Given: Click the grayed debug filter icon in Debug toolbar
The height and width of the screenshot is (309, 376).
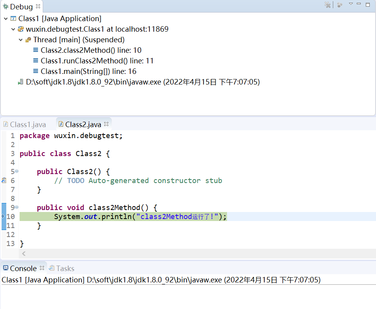Looking at the screenshot, I should pyautogui.click(x=340, y=5).
